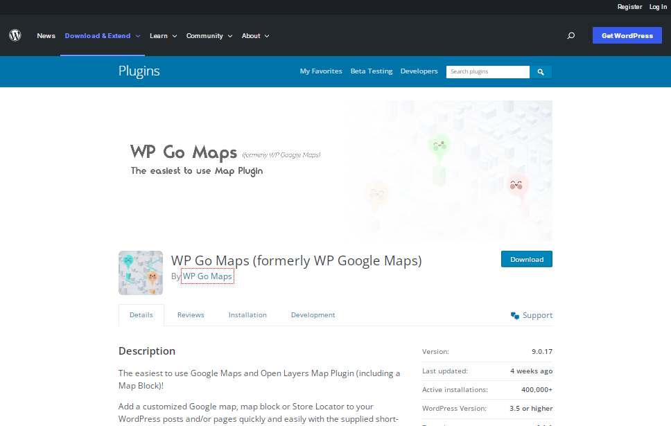
Task: Open the WP Go Maps author link
Action: [x=207, y=276]
